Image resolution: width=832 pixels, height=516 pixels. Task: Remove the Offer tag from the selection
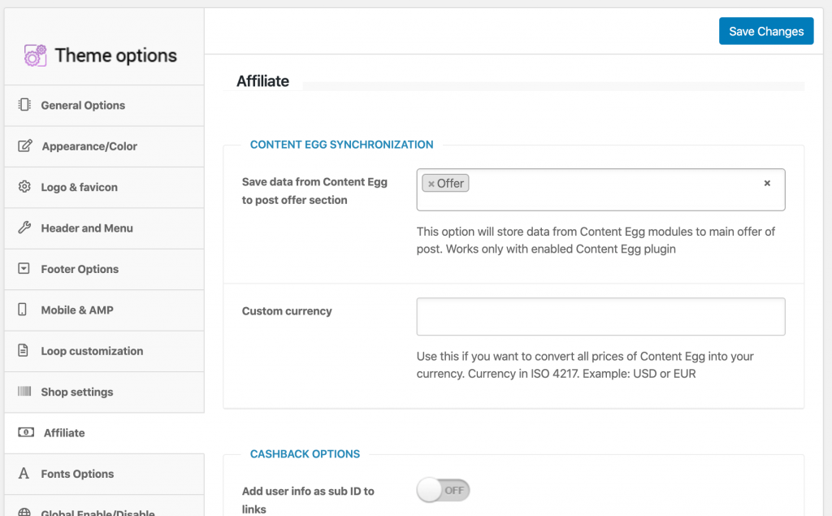coord(431,184)
